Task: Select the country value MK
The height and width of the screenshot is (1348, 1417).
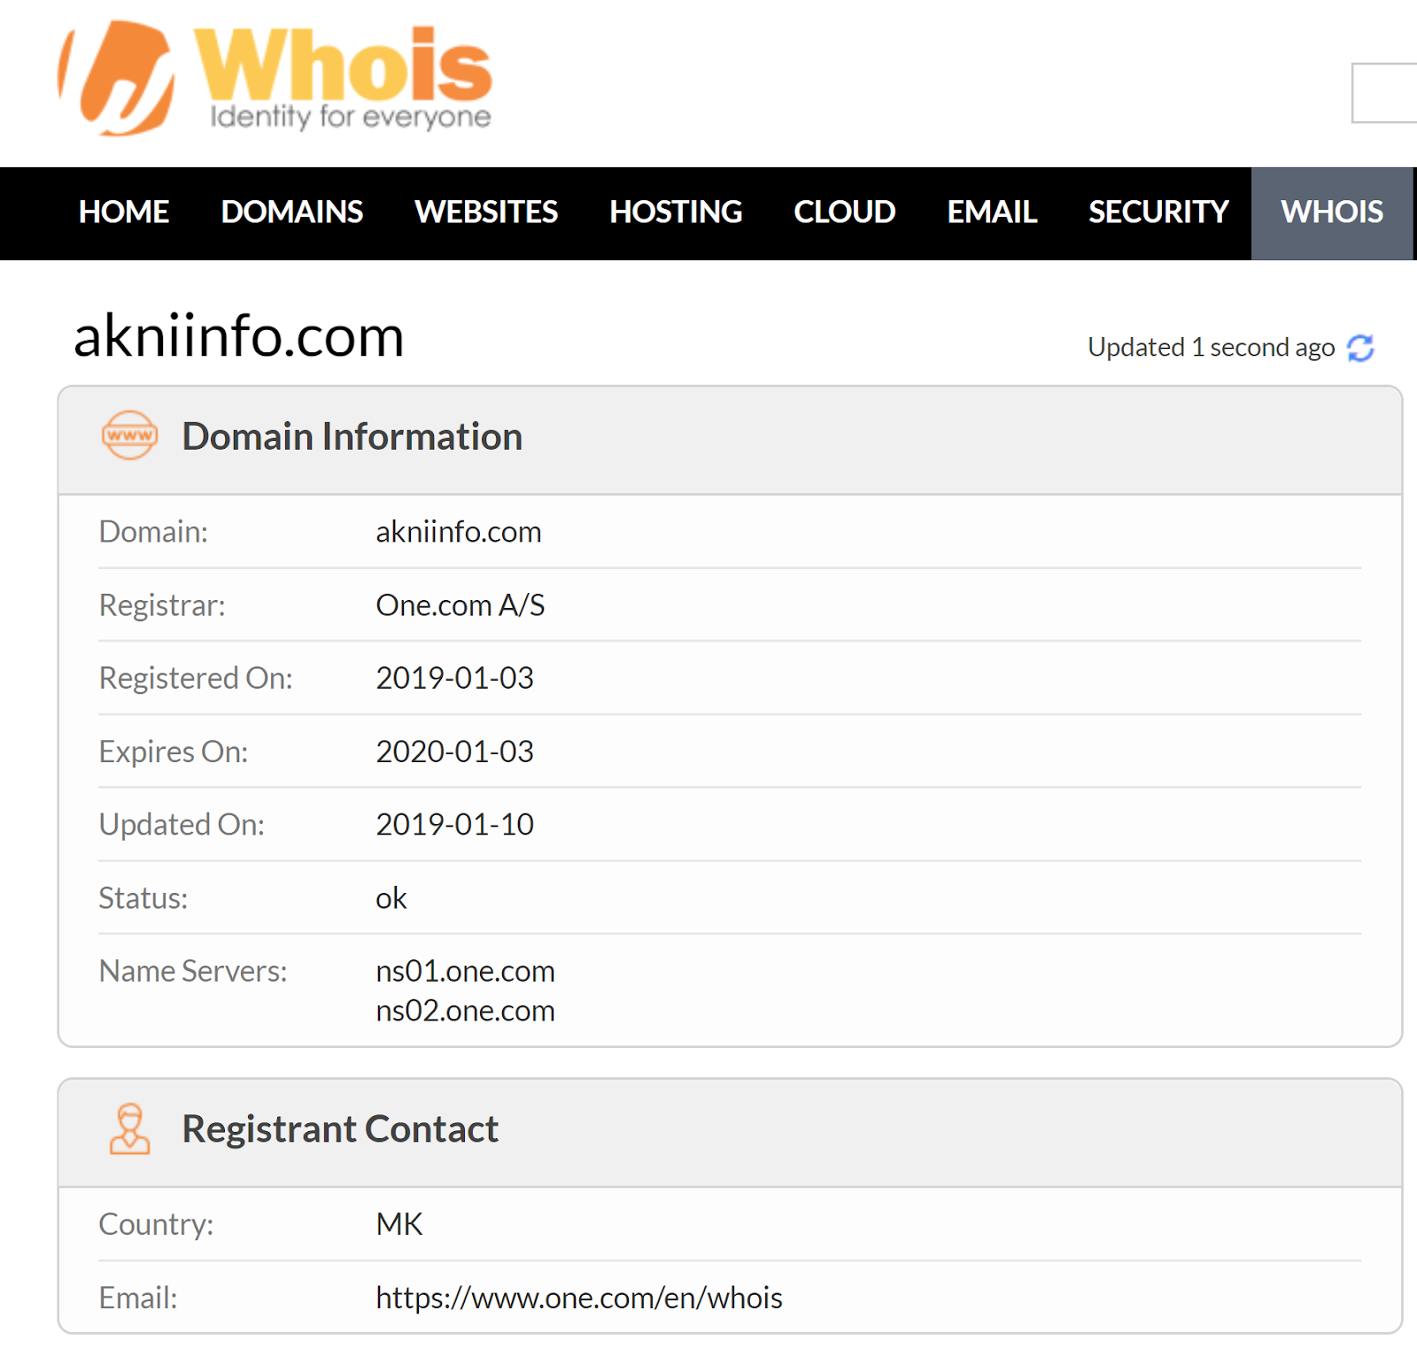Action: (x=399, y=1224)
